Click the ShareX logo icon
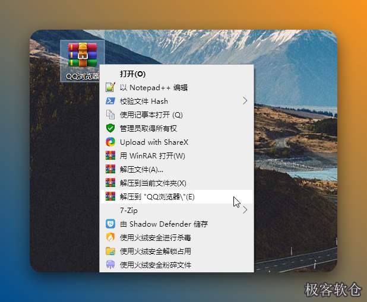Screen dimensions: 367x302 click(110, 142)
